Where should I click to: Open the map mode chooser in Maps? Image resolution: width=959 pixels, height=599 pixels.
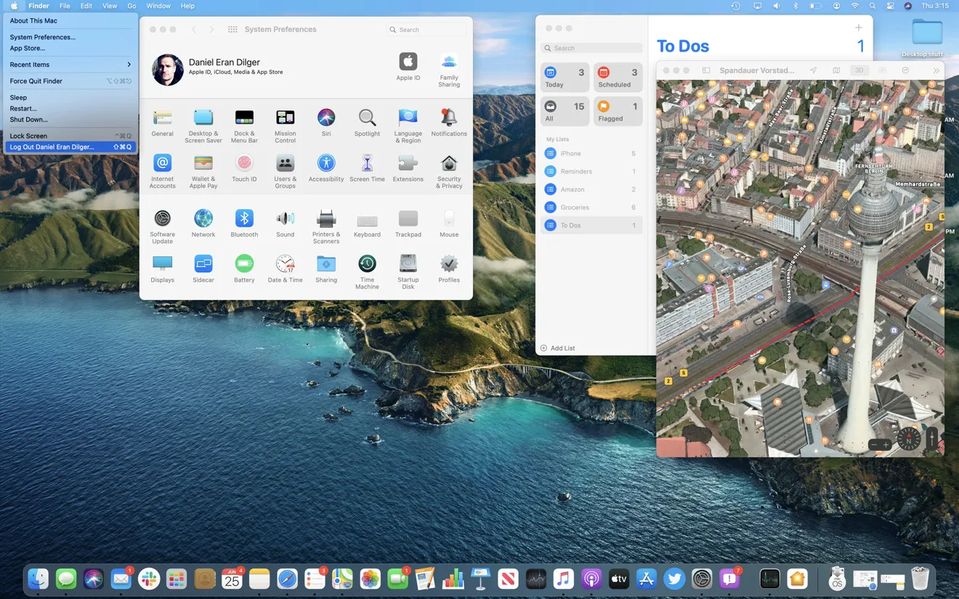click(x=836, y=70)
